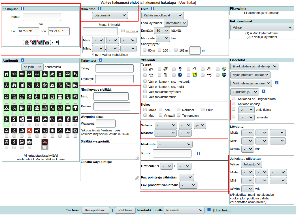
Task: Open the Esitä info icon
Action: point(153,8)
